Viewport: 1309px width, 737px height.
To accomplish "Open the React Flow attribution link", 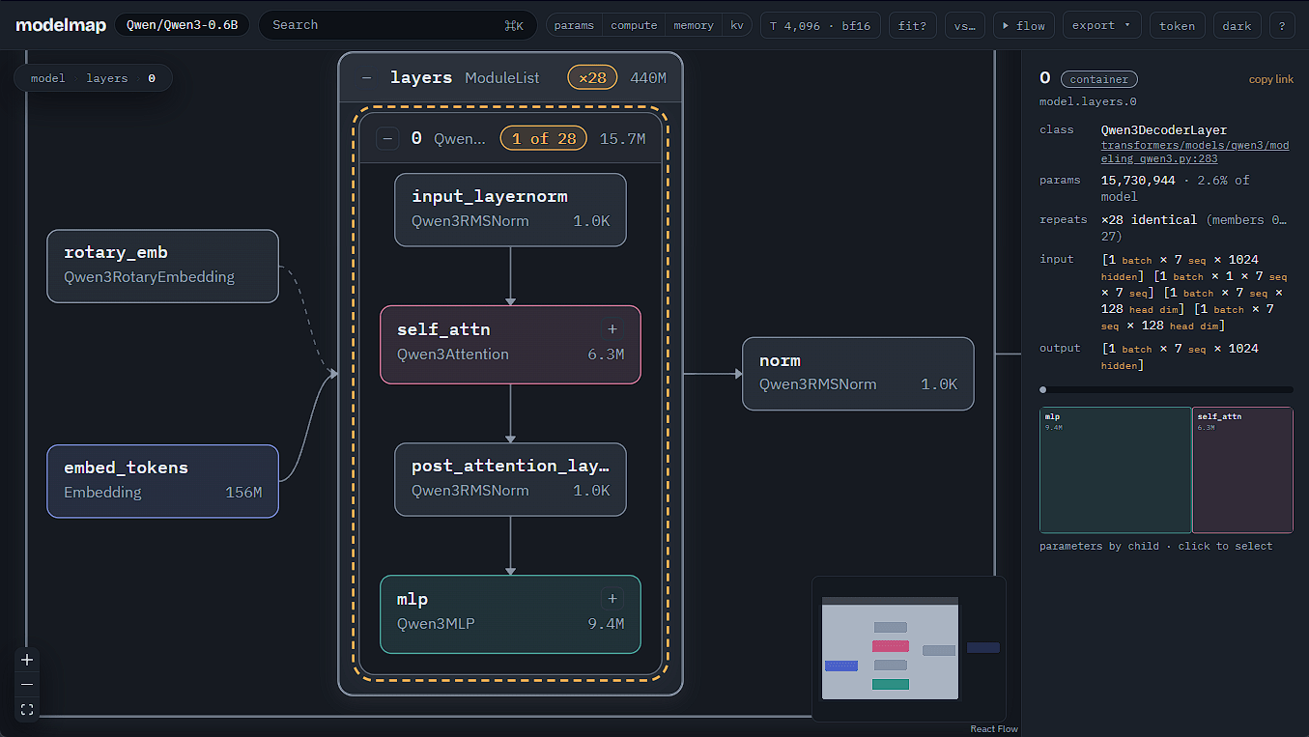I will [994, 729].
